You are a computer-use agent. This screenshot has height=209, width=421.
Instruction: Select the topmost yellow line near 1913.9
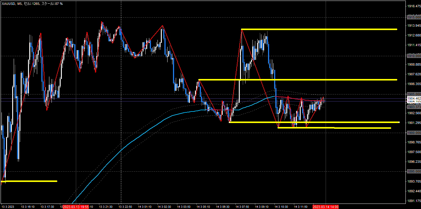[319, 29]
